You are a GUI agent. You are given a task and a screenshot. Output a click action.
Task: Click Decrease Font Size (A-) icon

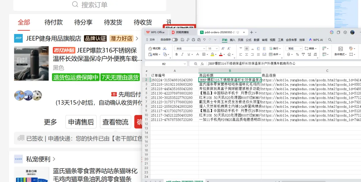229,48
